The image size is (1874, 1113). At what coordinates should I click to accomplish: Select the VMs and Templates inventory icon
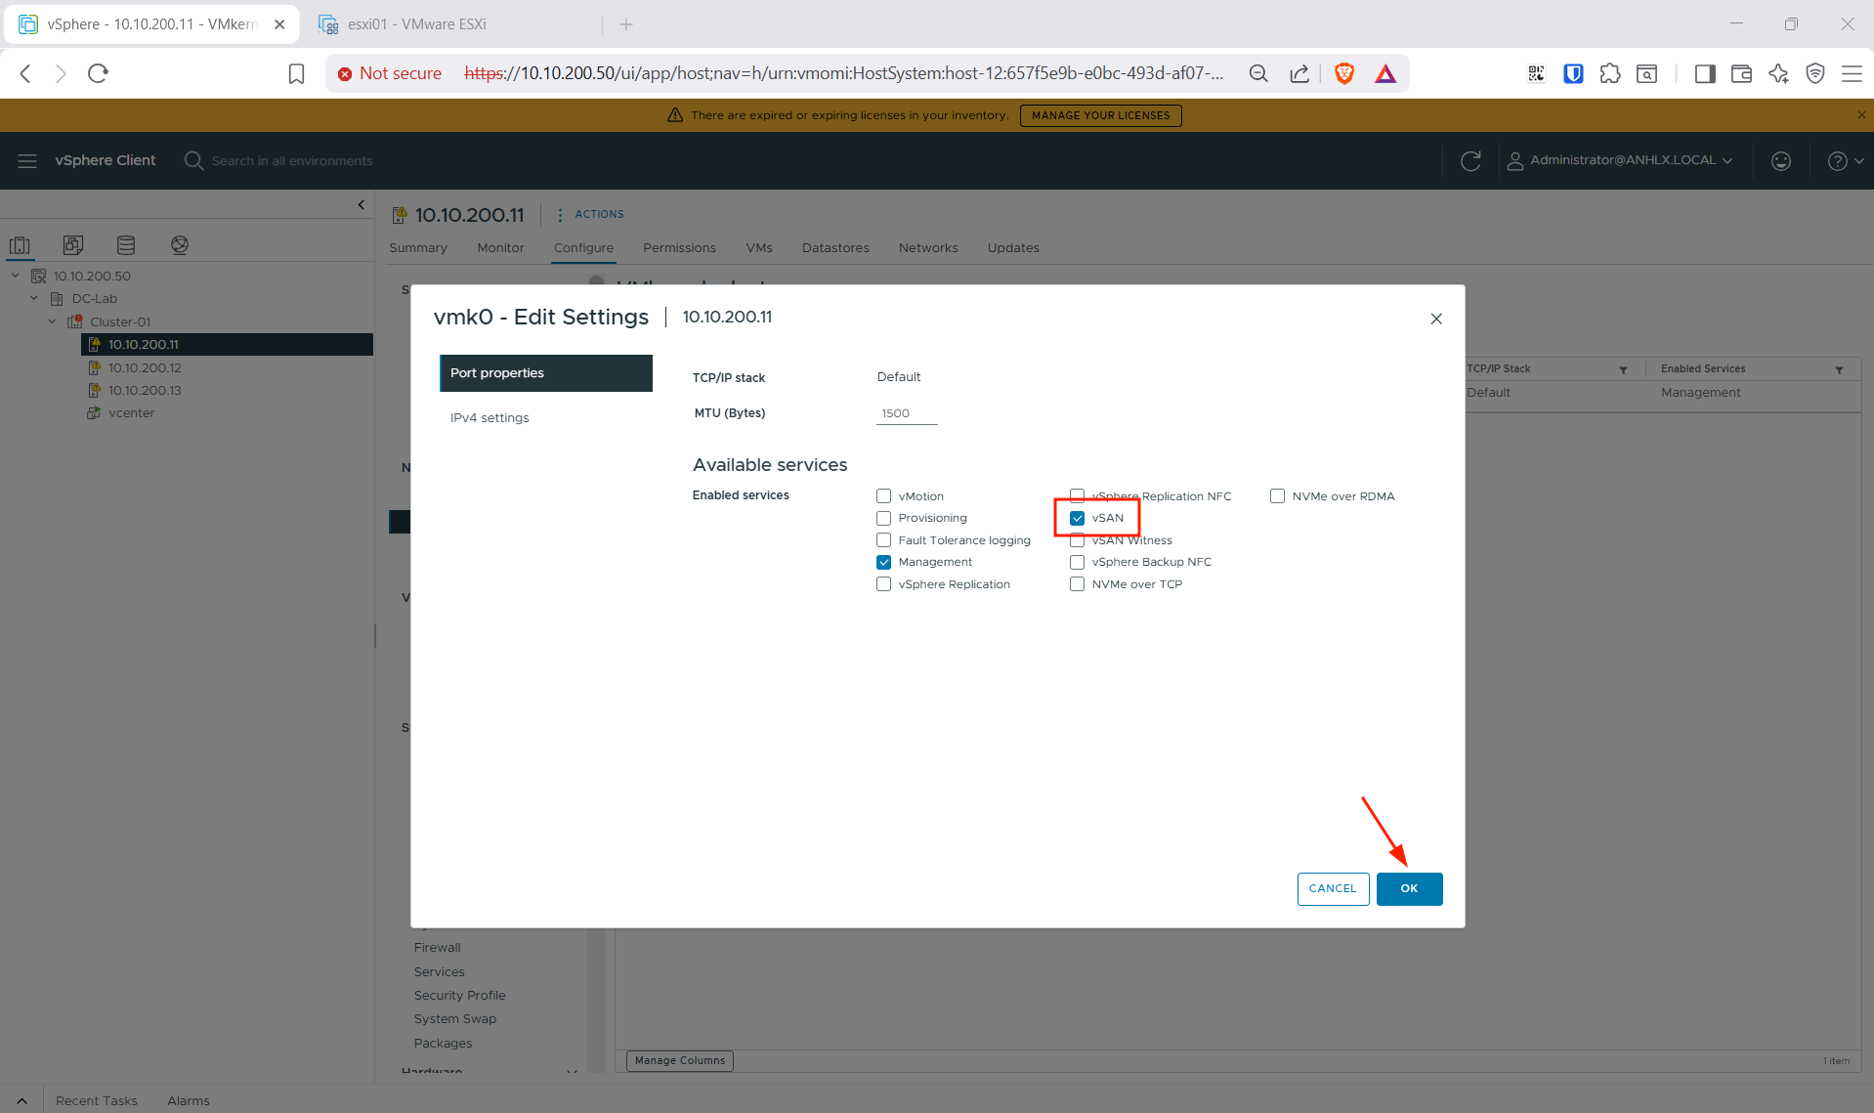(x=73, y=245)
